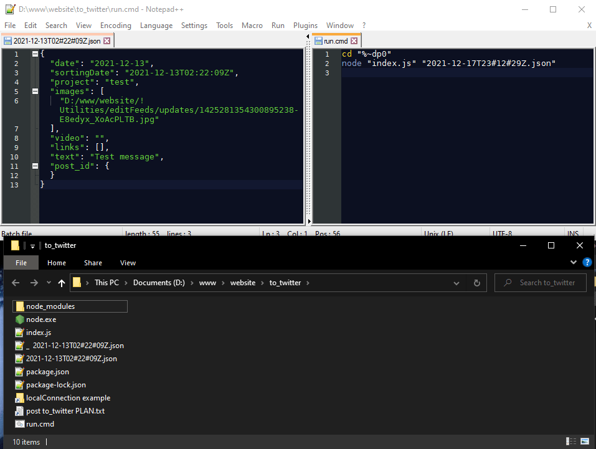The height and width of the screenshot is (449, 596).
Task: Close the run.cmd editor tab
Action: (x=354, y=41)
